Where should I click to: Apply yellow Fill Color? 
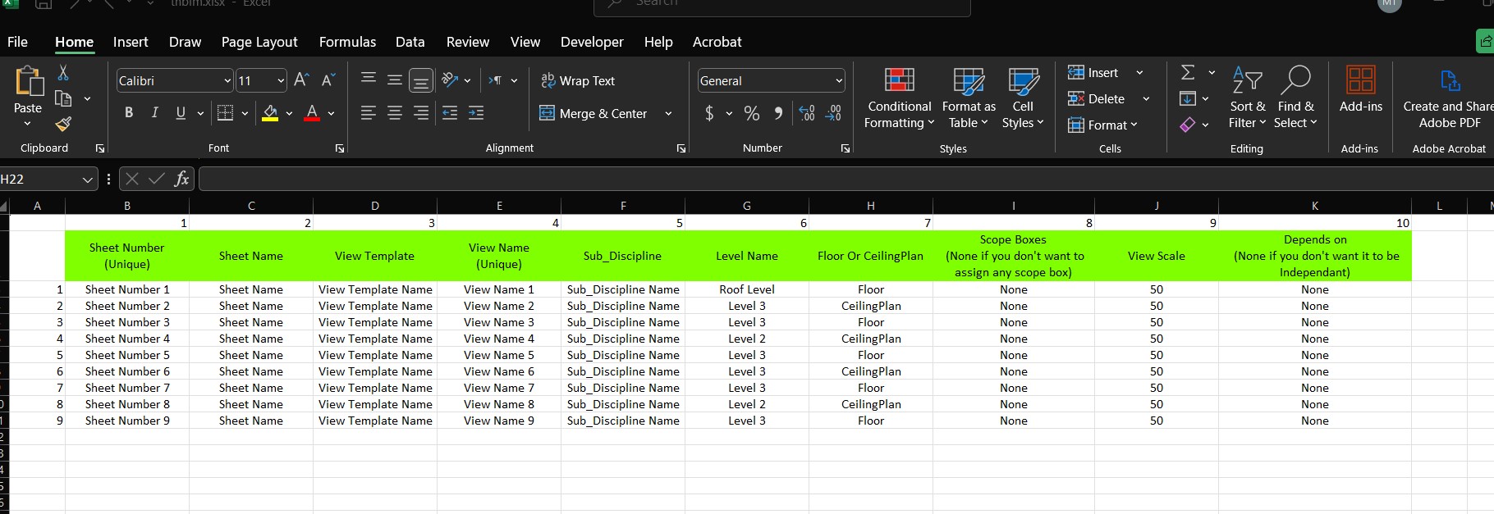[270, 113]
